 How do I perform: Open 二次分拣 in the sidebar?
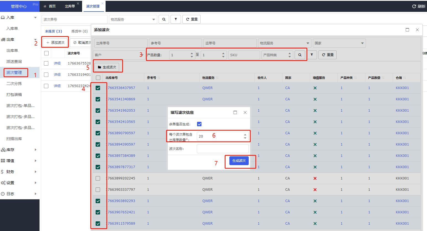click(14, 84)
